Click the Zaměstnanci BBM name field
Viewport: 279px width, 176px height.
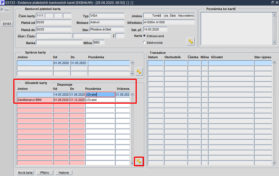tap(35, 100)
